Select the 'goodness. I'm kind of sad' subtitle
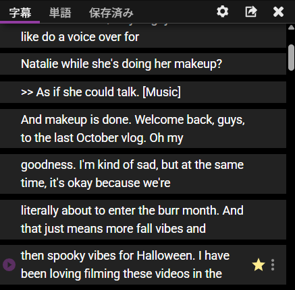This screenshot has width=295, height=290. (x=143, y=174)
